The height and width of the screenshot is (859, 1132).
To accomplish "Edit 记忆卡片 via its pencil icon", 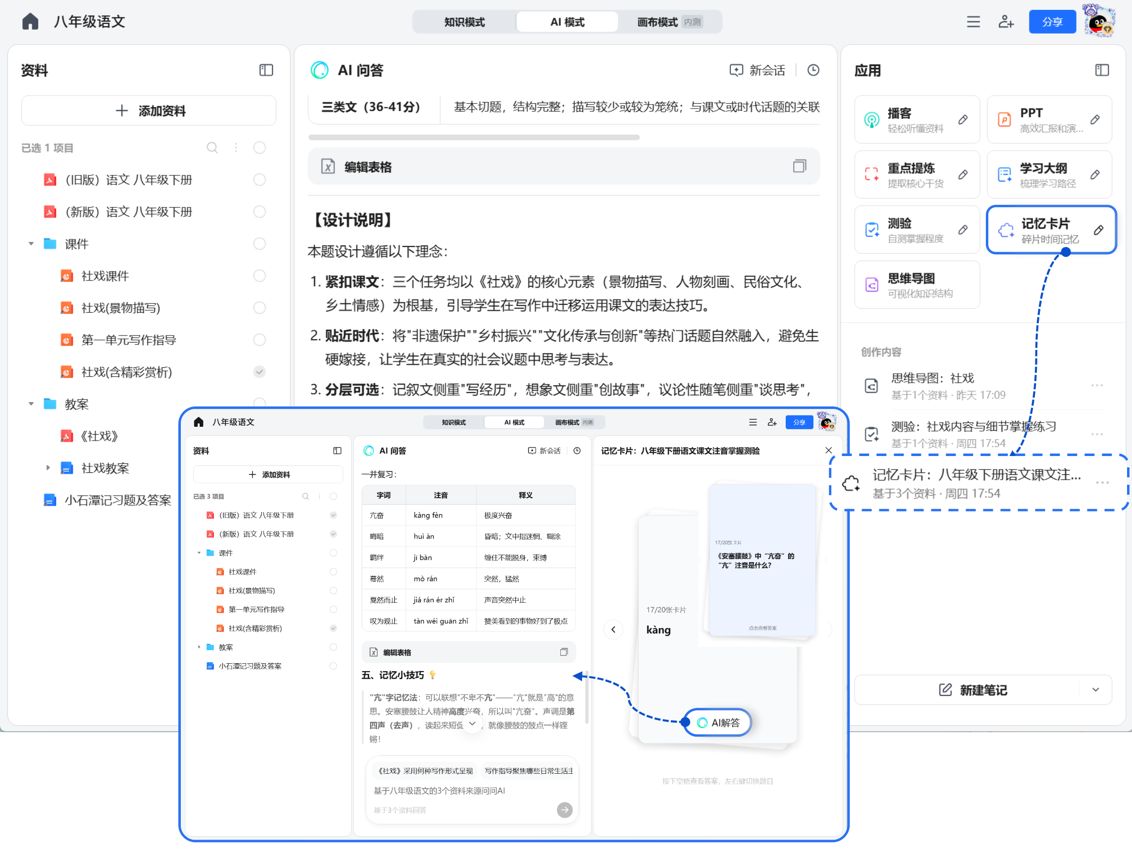I will pos(1099,230).
